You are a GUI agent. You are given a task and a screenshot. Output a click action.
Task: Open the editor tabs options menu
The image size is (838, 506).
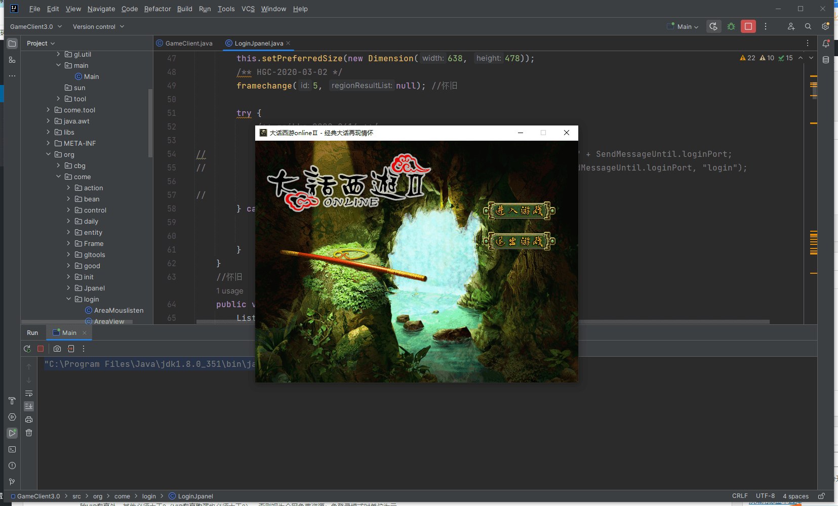pyautogui.click(x=808, y=44)
